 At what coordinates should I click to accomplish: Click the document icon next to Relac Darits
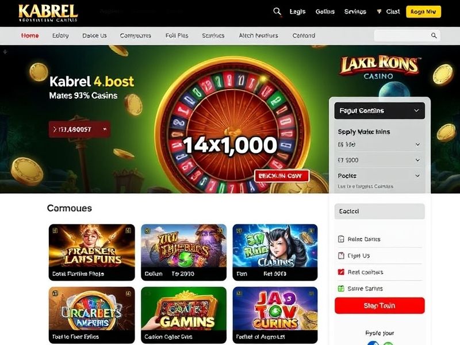tap(341, 239)
